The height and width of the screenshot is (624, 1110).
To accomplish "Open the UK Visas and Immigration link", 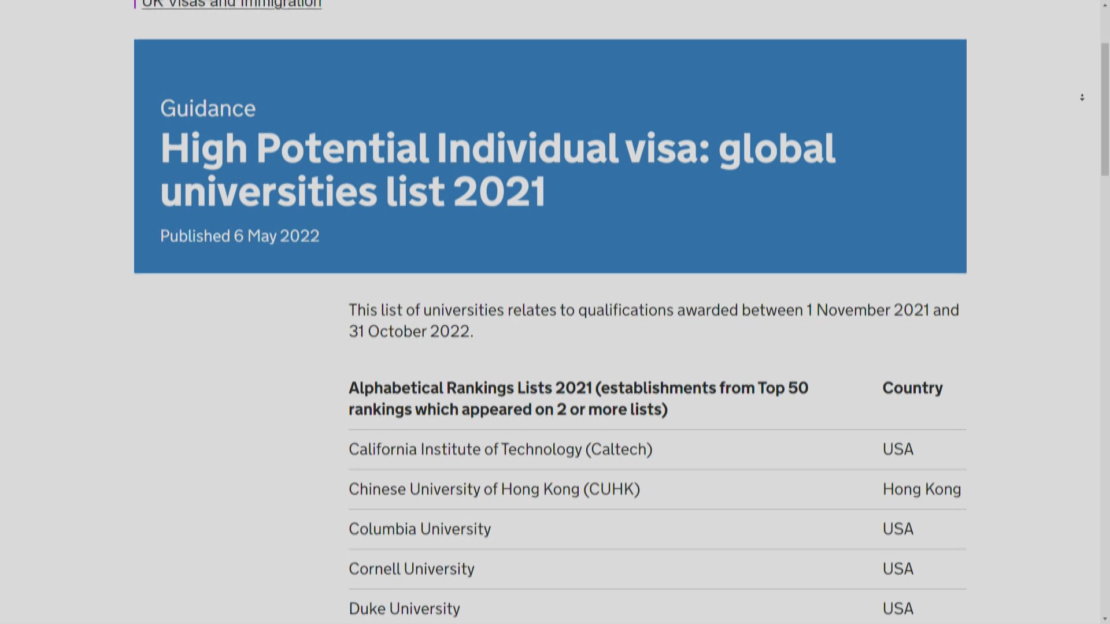I will [231, 4].
